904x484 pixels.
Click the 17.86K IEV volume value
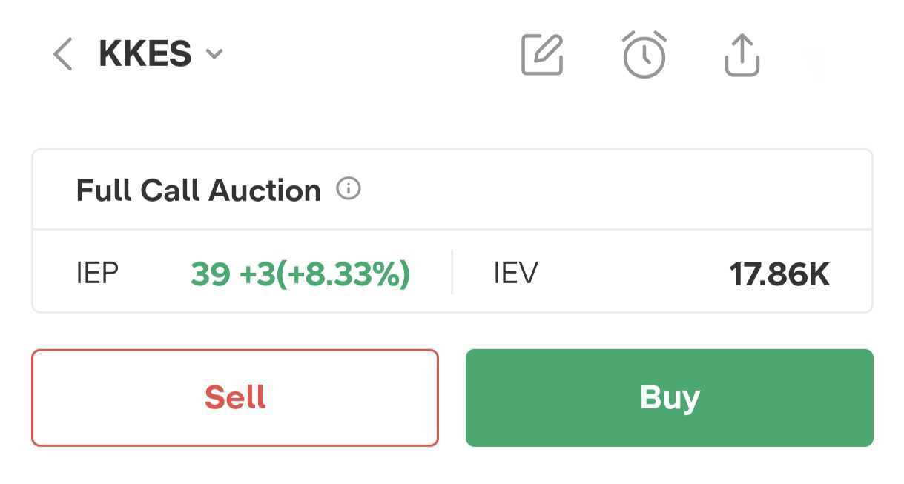tap(779, 274)
